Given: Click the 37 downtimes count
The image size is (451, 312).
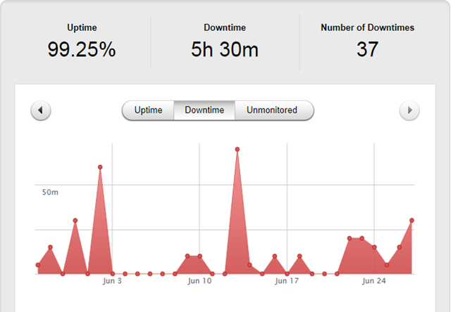Looking at the screenshot, I should [x=367, y=49].
